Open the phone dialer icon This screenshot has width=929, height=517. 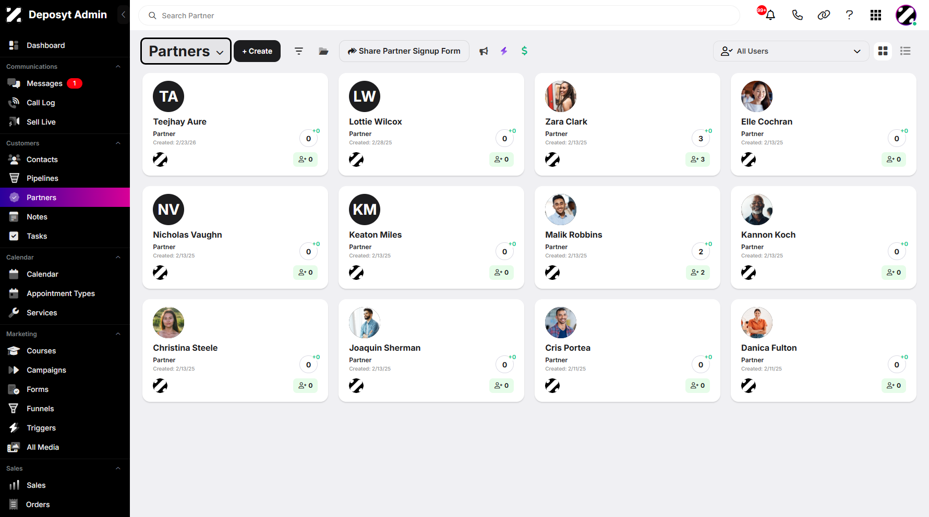click(x=797, y=15)
